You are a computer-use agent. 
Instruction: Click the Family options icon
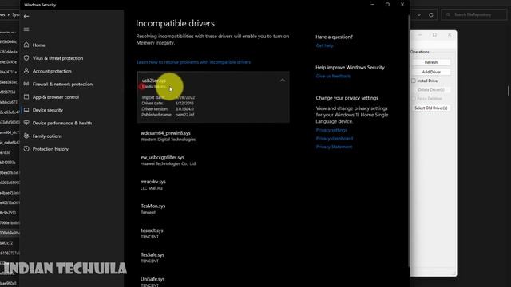click(26, 136)
